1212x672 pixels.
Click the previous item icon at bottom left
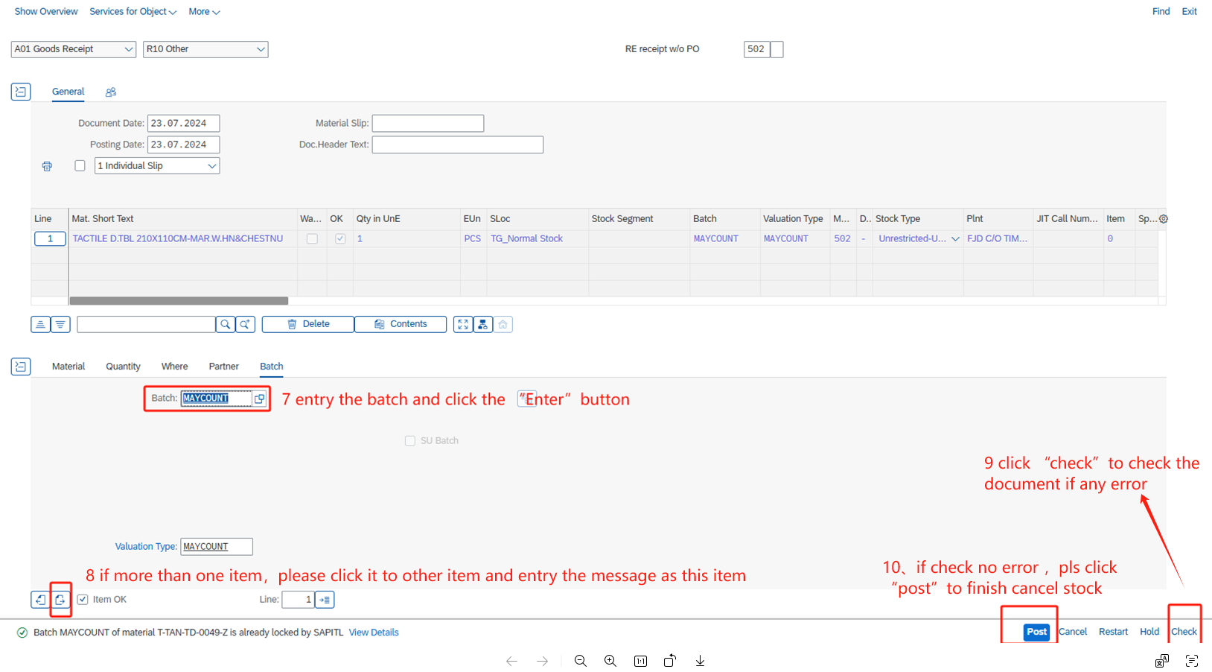coord(40,600)
